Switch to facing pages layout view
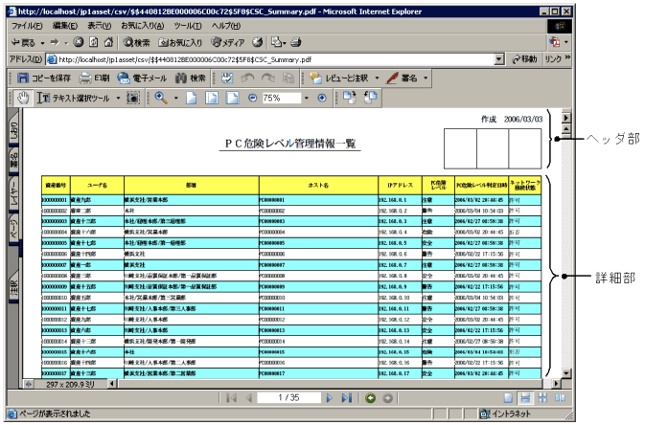The height and width of the screenshot is (425, 645). (558, 397)
